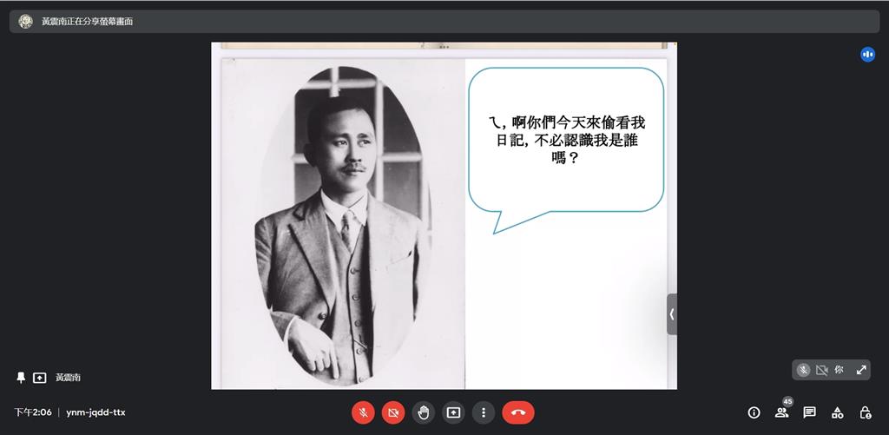
Task: Click the time 下午2:06
Action: pyautogui.click(x=33, y=412)
